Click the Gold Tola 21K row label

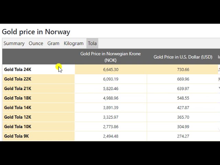tap(18, 89)
